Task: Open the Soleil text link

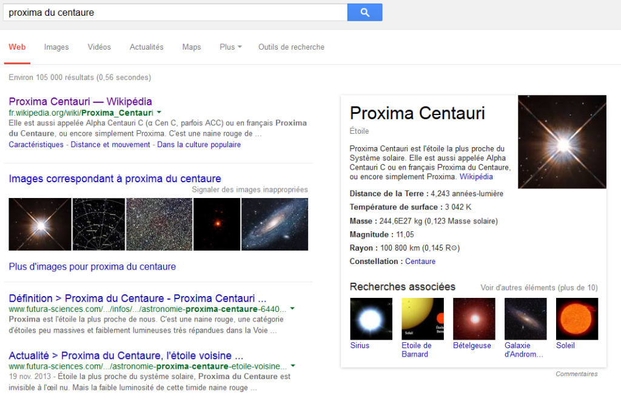Action: 565,345
